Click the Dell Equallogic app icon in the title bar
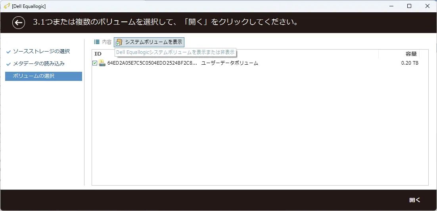The image size is (437, 211). click(7, 6)
